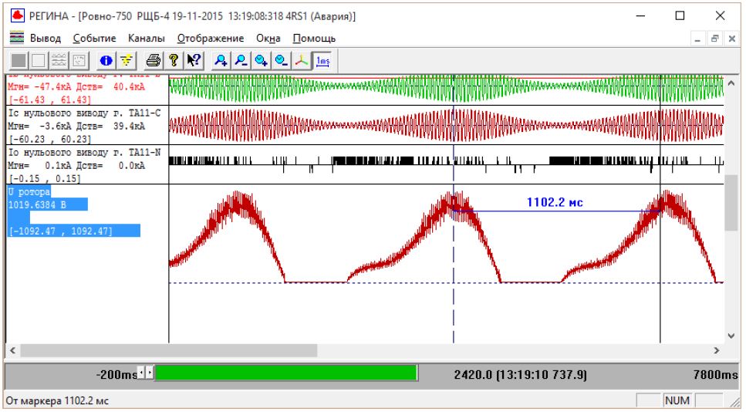Click the vertical scrollbar up arrow
This screenshot has width=746, height=412.
(x=731, y=83)
